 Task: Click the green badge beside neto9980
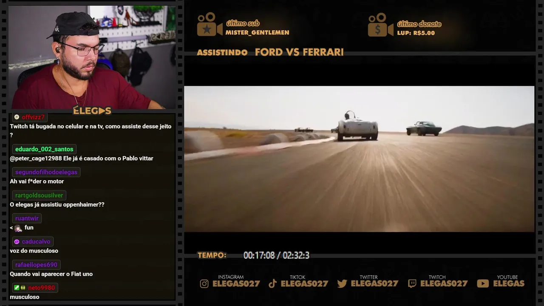[x=16, y=288]
